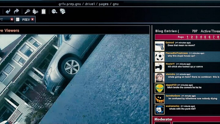
Task: Click the redo arrow icon
Action: [16, 11]
